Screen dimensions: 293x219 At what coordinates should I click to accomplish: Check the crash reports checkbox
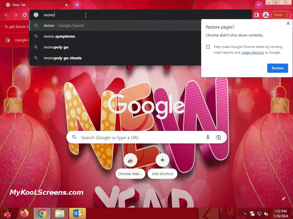pyautogui.click(x=208, y=47)
